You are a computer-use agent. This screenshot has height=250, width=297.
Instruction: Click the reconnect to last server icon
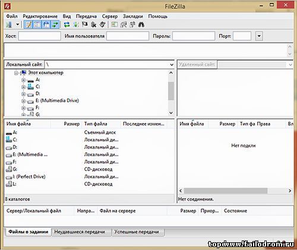click(103, 24)
